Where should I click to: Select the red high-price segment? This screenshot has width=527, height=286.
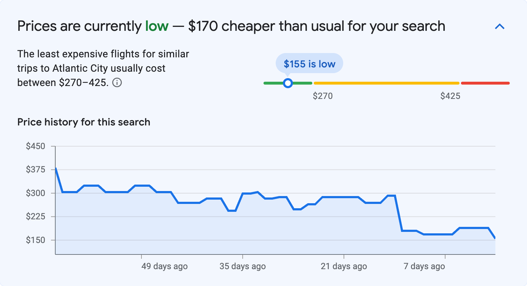tap(485, 83)
